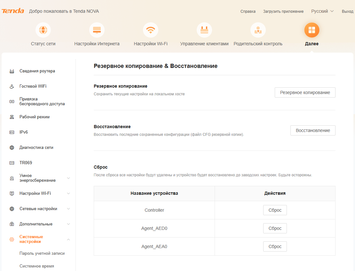Open the Настройки Wi-Fi signal icon
355x271 pixels.
[x=151, y=30]
